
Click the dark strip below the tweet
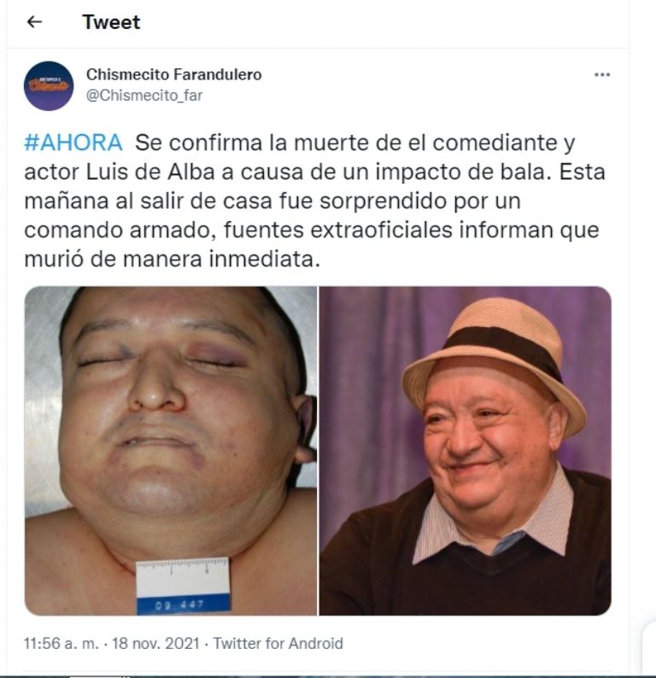coord(328,675)
